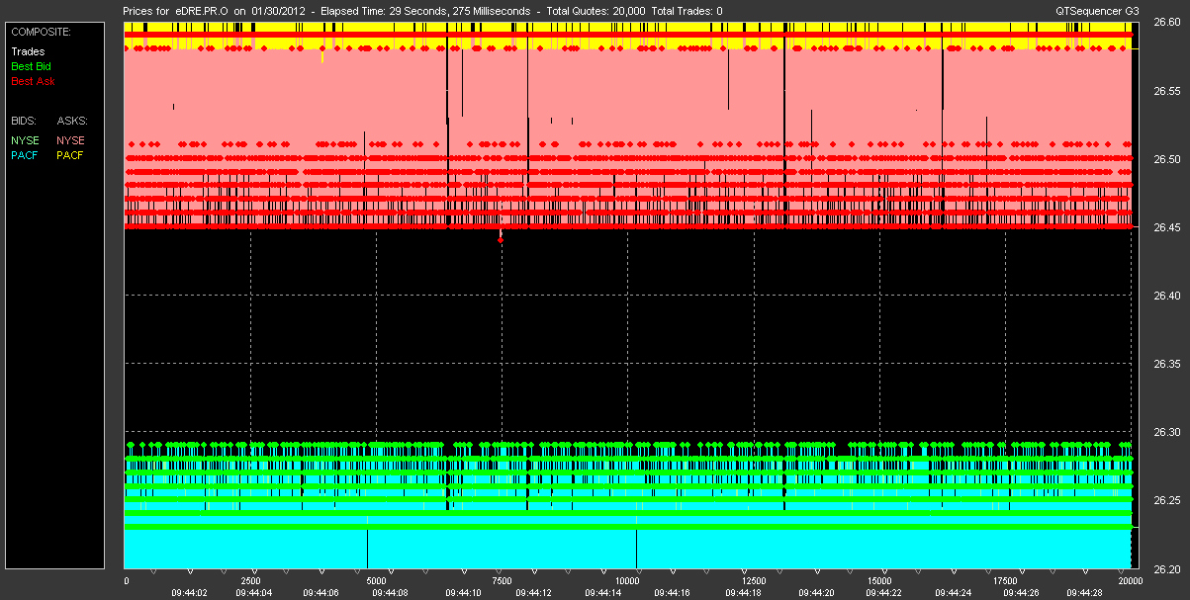Click the "Trades" legend entry
Screen dimensions: 1190x600
click(28, 51)
